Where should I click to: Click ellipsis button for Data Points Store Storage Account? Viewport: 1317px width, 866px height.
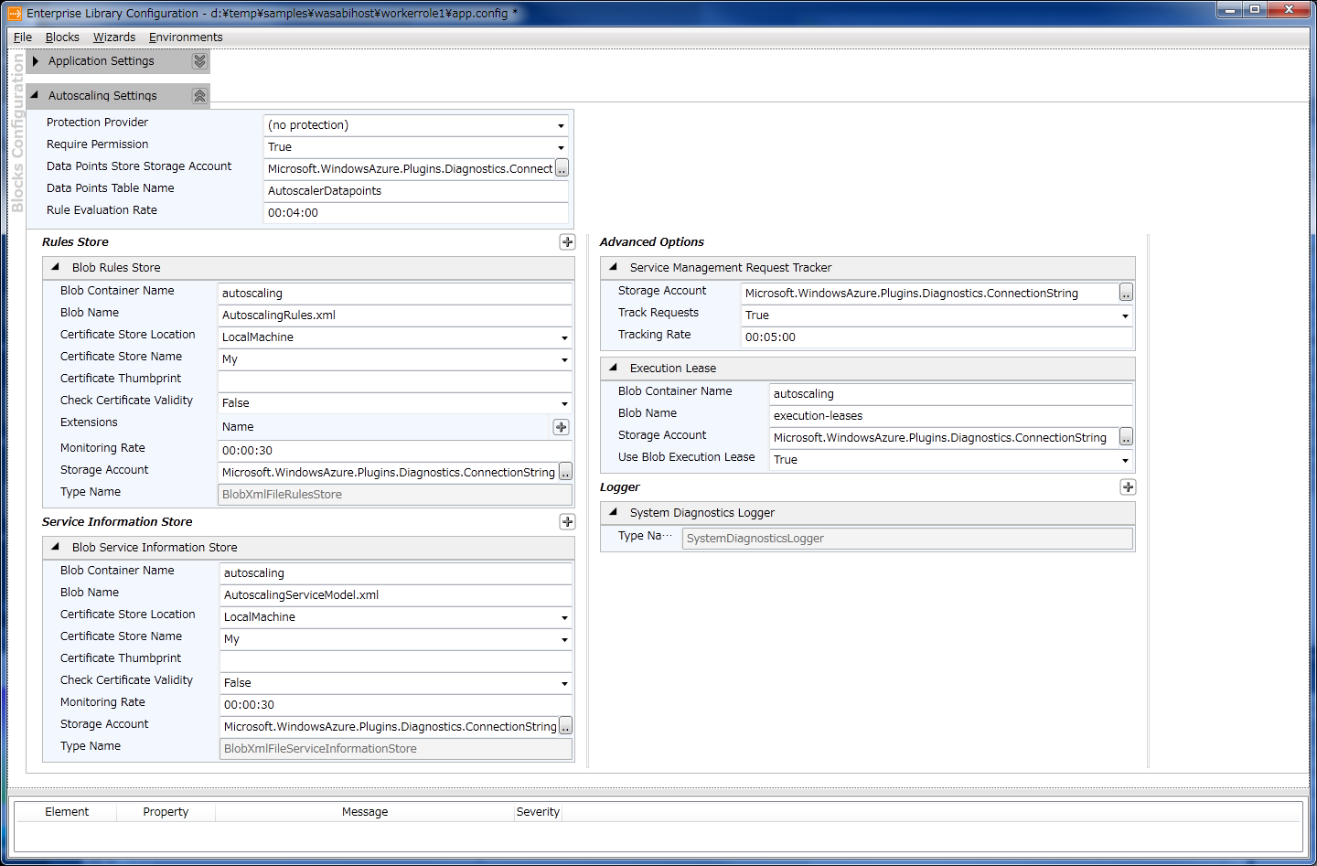point(562,169)
